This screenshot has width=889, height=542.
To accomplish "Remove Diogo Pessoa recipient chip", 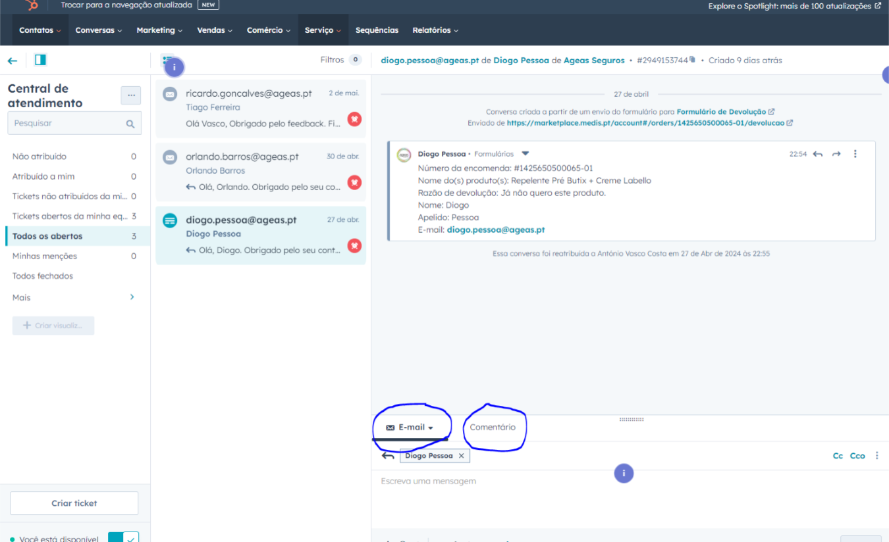I will tap(461, 456).
